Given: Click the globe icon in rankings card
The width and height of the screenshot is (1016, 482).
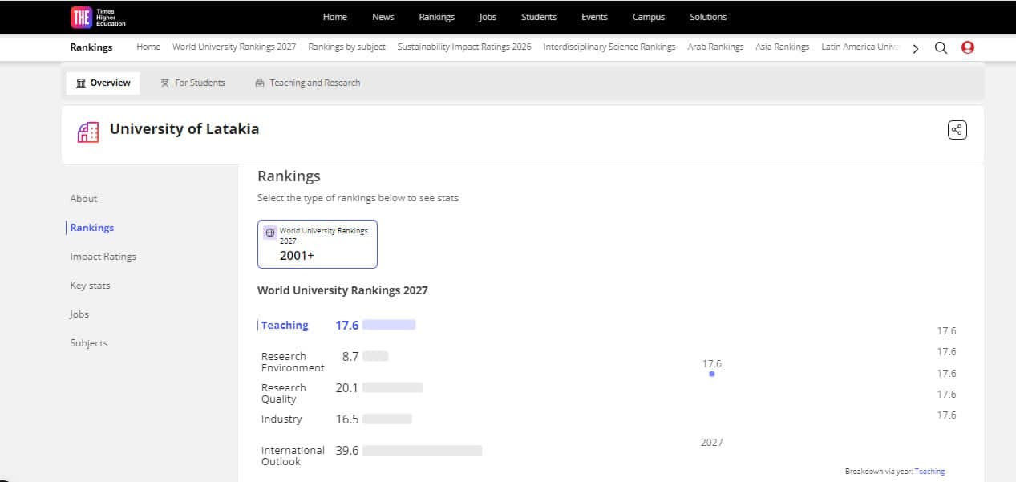Looking at the screenshot, I should click(270, 232).
